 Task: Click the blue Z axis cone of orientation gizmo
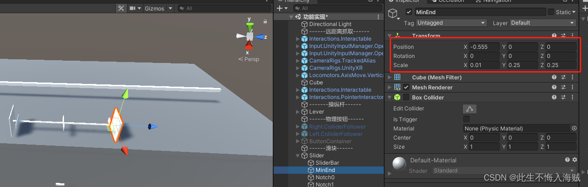tap(259, 37)
